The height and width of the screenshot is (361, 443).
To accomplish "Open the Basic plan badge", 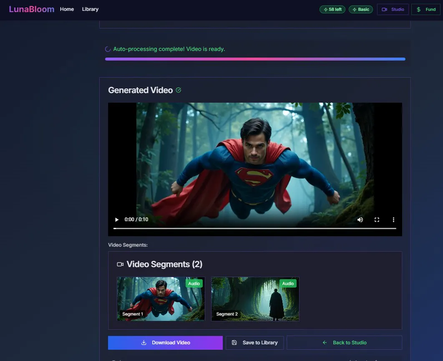I will [x=361, y=9].
